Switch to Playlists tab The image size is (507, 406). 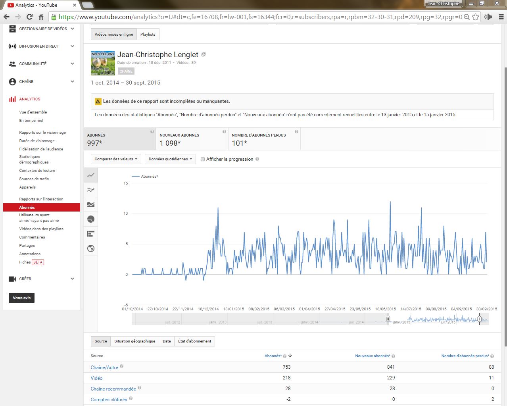click(x=148, y=34)
